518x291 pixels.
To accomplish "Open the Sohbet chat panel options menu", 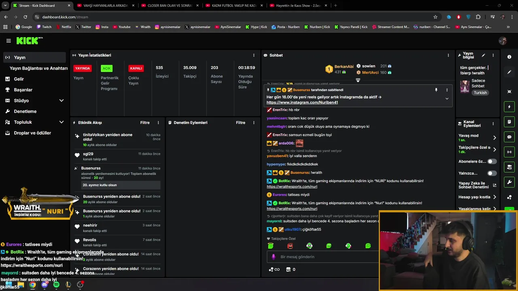I will tap(448, 55).
